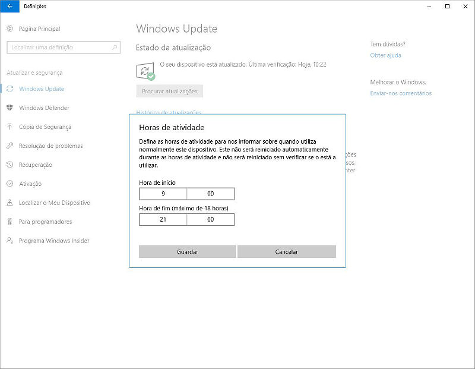The image size is (475, 369).
Task: Click the update status icon with checkmark
Action: coord(145,72)
